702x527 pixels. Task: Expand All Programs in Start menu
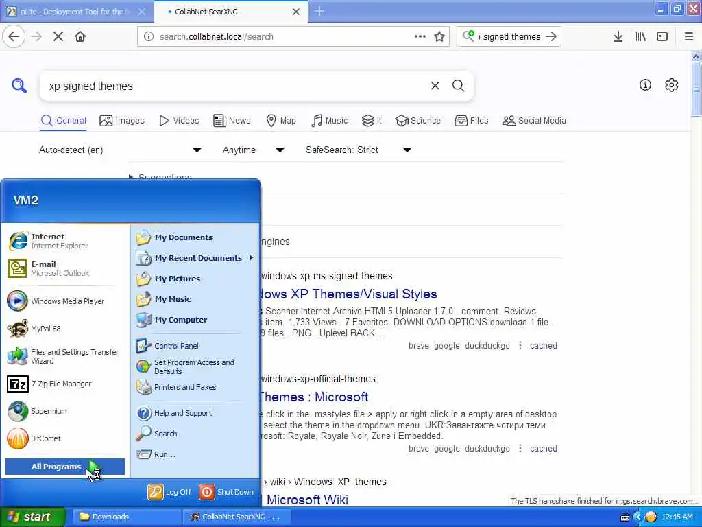point(65,467)
